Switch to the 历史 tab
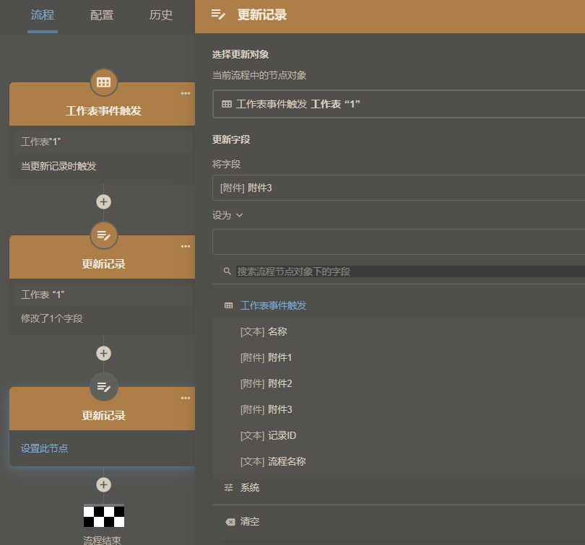 160,14
